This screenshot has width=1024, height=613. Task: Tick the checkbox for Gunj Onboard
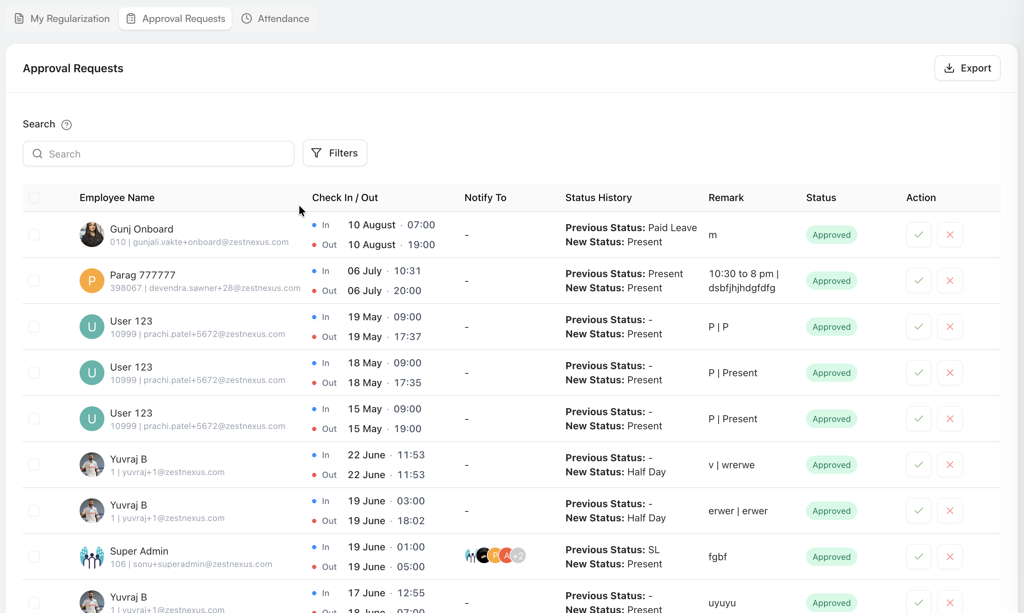[34, 235]
